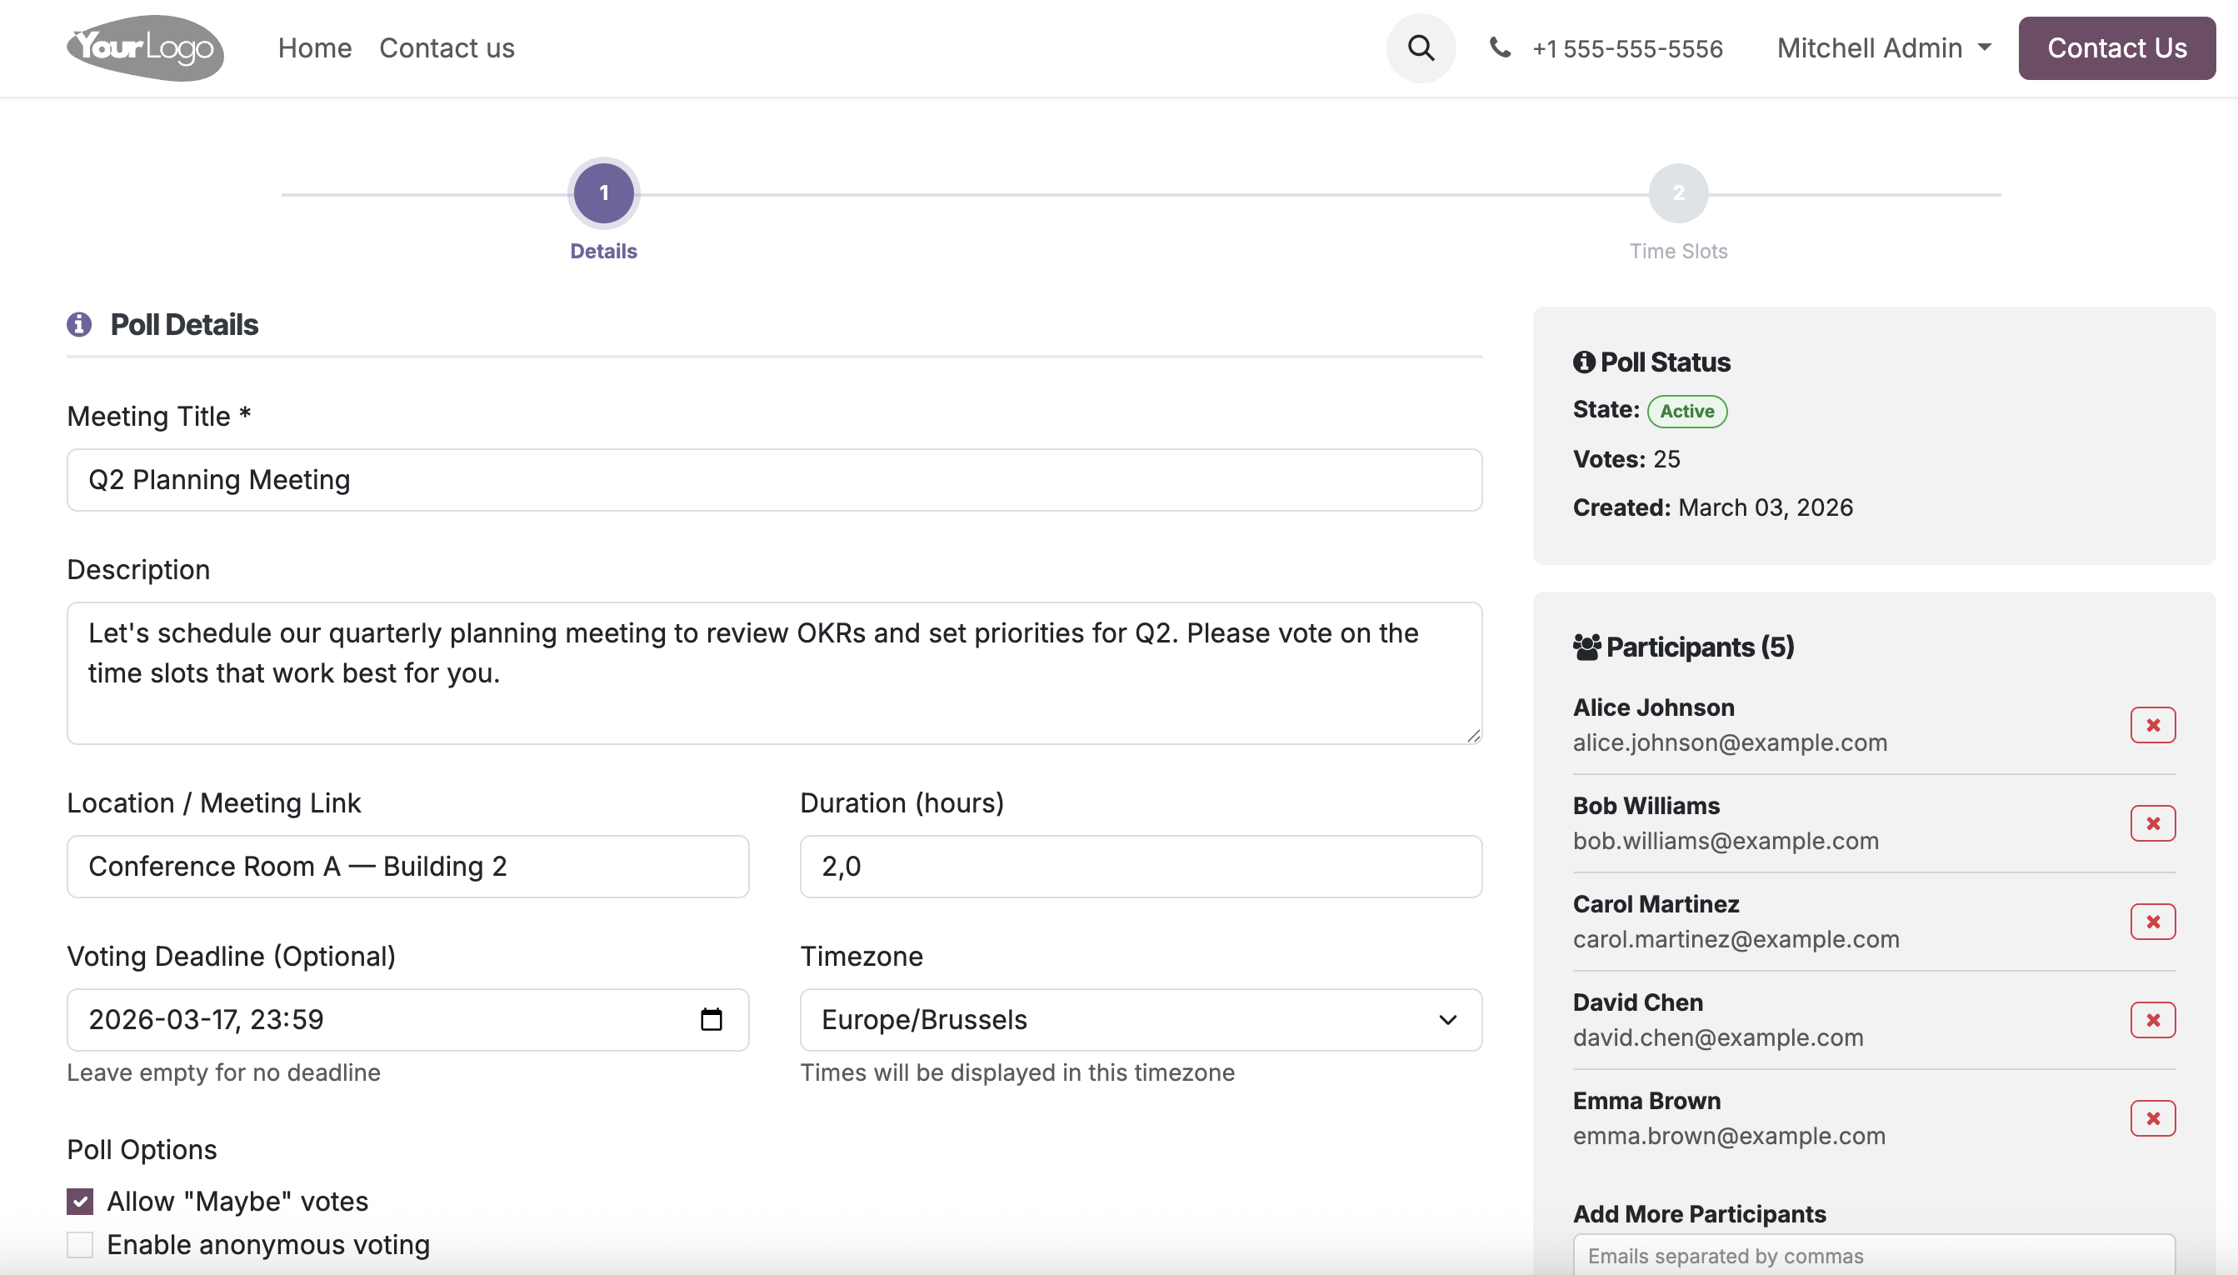
Task: Click the YourLogo site logo
Action: tap(145, 48)
